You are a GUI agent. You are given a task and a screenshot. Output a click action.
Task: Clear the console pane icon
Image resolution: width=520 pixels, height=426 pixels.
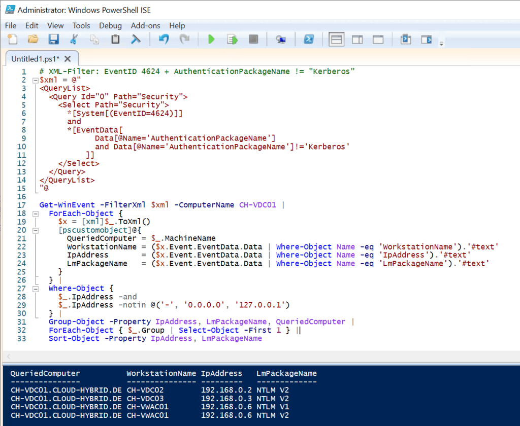tap(136, 40)
